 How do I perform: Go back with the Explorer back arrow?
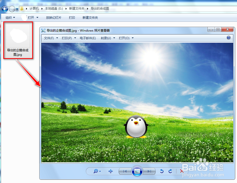point(5,9)
